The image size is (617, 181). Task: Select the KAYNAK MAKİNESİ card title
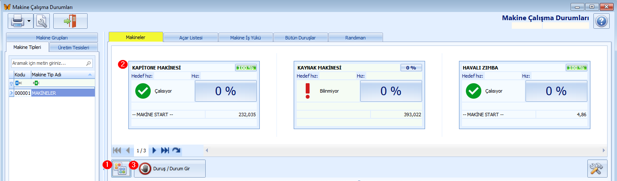pyautogui.click(x=319, y=68)
